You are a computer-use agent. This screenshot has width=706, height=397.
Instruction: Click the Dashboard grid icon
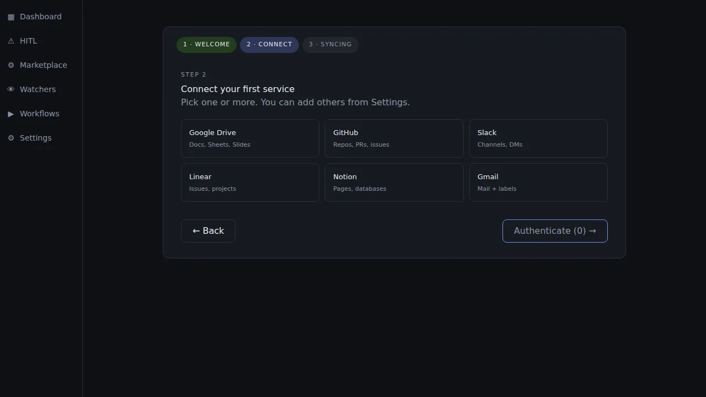point(11,17)
